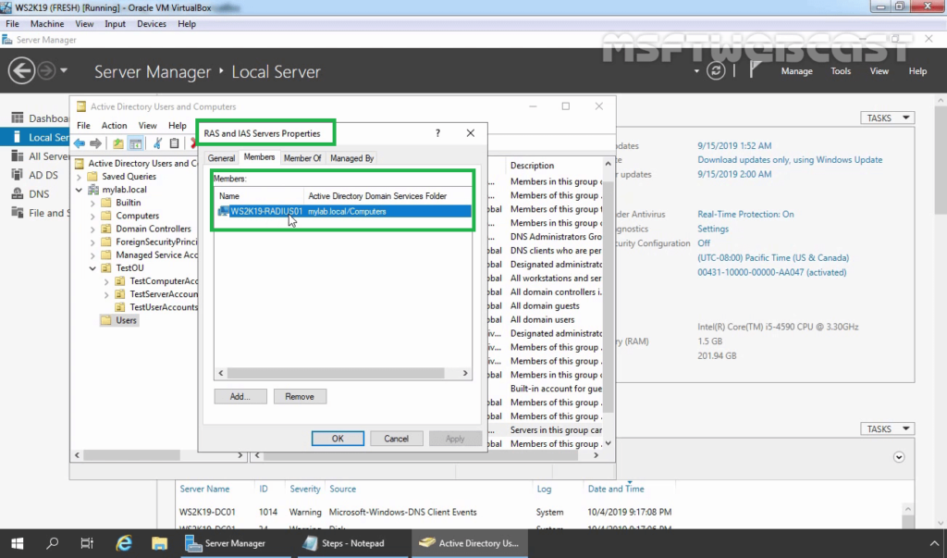Open the Tools menu in Server Manager

pyautogui.click(x=840, y=71)
